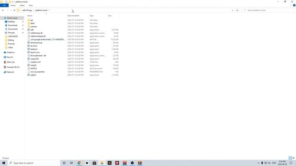Open the Windows Start menu
Viewport: 296px width, 166px height.
pyautogui.click(x=4, y=163)
